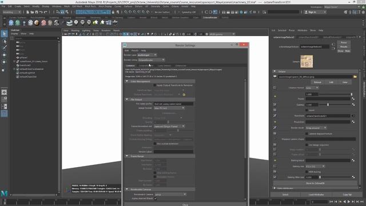Collapse the Color Management section
The height and width of the screenshot is (206, 366).
pyautogui.click(x=127, y=81)
